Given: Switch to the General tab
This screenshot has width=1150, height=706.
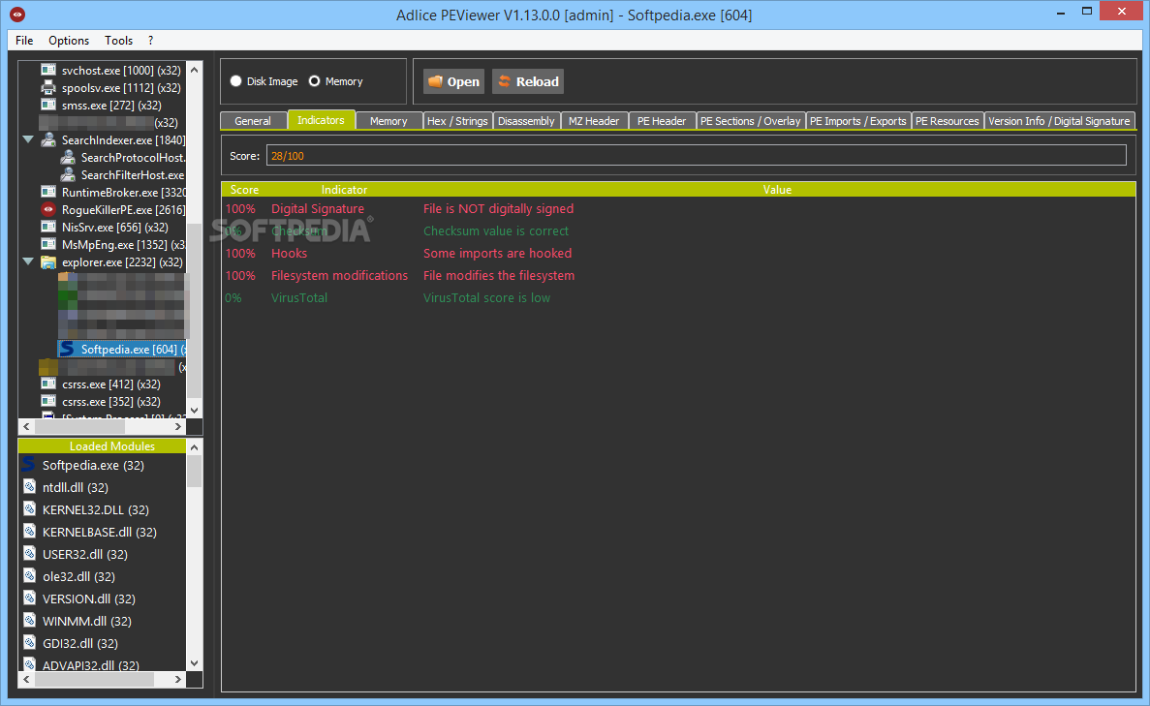Looking at the screenshot, I should 253,121.
